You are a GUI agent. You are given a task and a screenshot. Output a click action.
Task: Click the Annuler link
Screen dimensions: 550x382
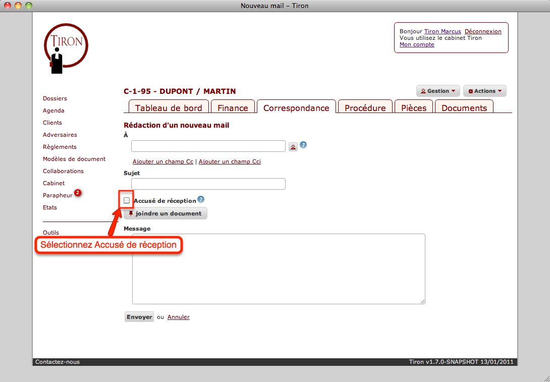(178, 316)
